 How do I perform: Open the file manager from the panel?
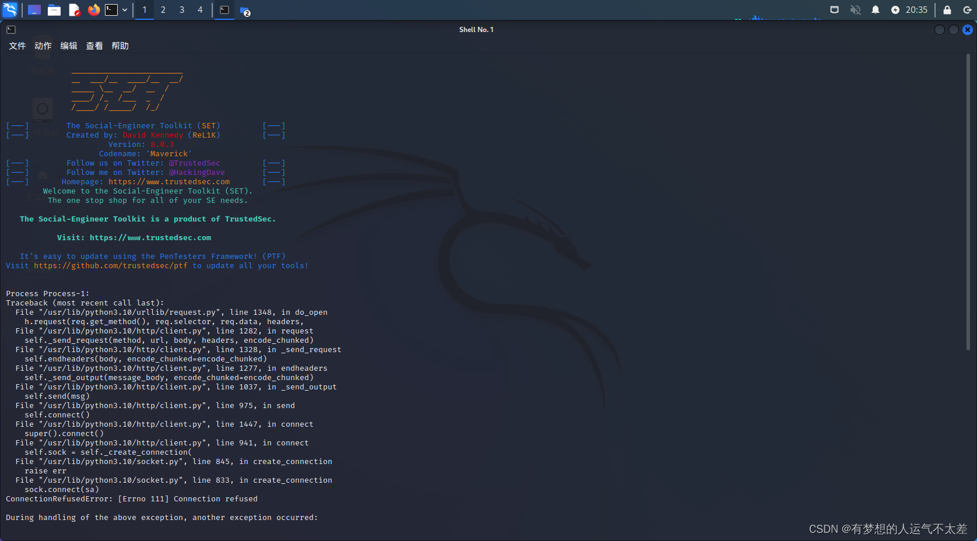tap(54, 10)
